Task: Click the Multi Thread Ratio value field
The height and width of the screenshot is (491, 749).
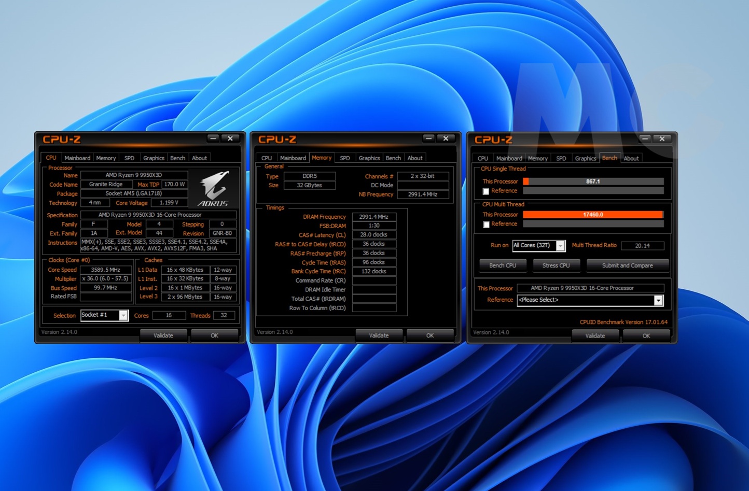Action: (x=642, y=246)
